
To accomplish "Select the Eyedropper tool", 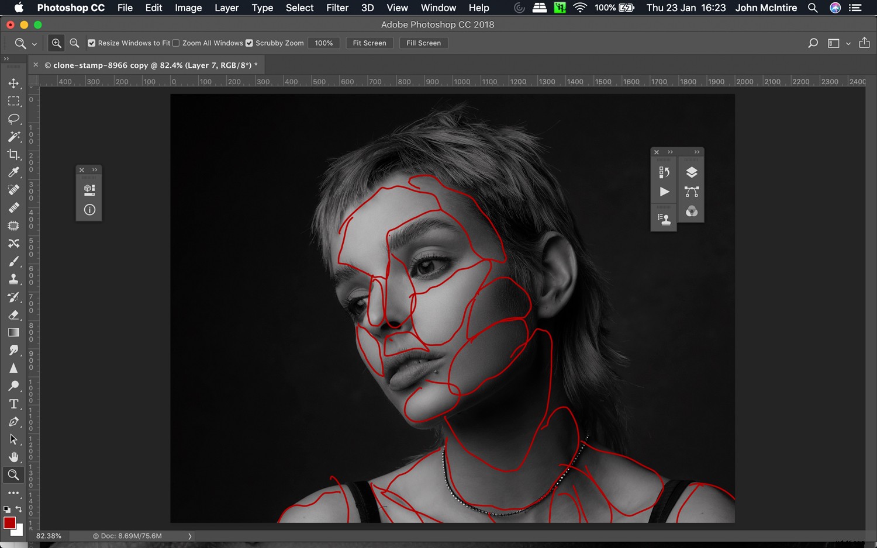I will click(15, 172).
